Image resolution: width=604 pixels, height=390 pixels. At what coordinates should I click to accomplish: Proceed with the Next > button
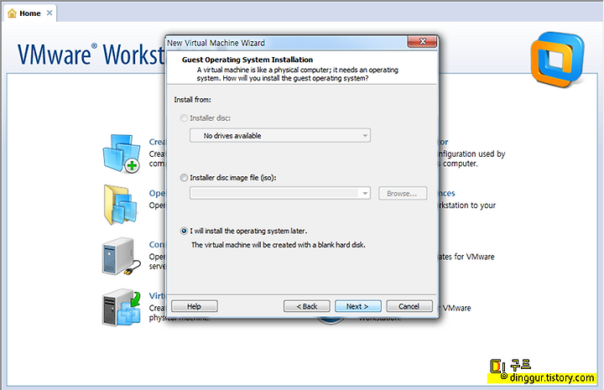[x=358, y=306]
